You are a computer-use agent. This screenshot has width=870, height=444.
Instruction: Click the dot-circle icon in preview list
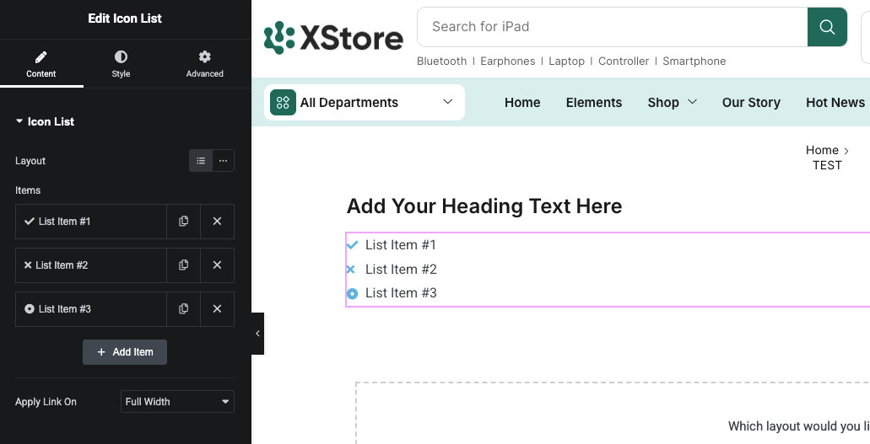pyautogui.click(x=353, y=293)
